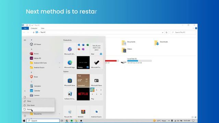This screenshot has width=219, height=123.
Task: Open the Documents folder in This PC
Action: point(129,43)
